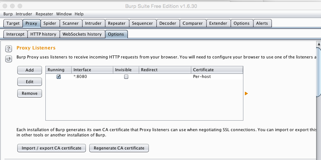
Task: Add a new proxy listener
Action: pos(29,70)
